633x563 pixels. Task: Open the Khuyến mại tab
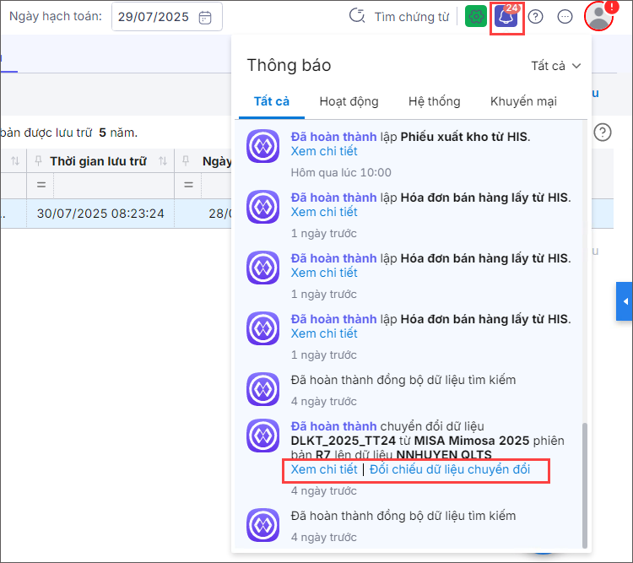point(523,101)
